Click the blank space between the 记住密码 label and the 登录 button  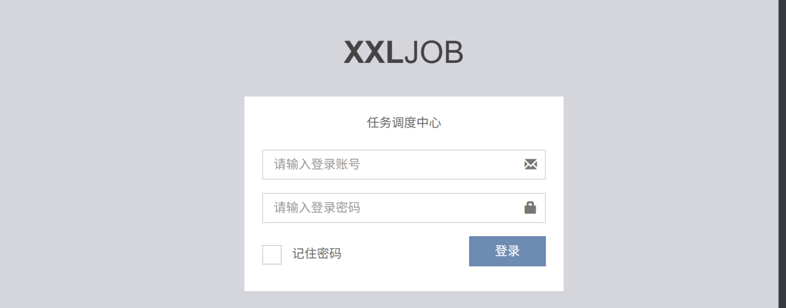pyautogui.click(x=405, y=253)
